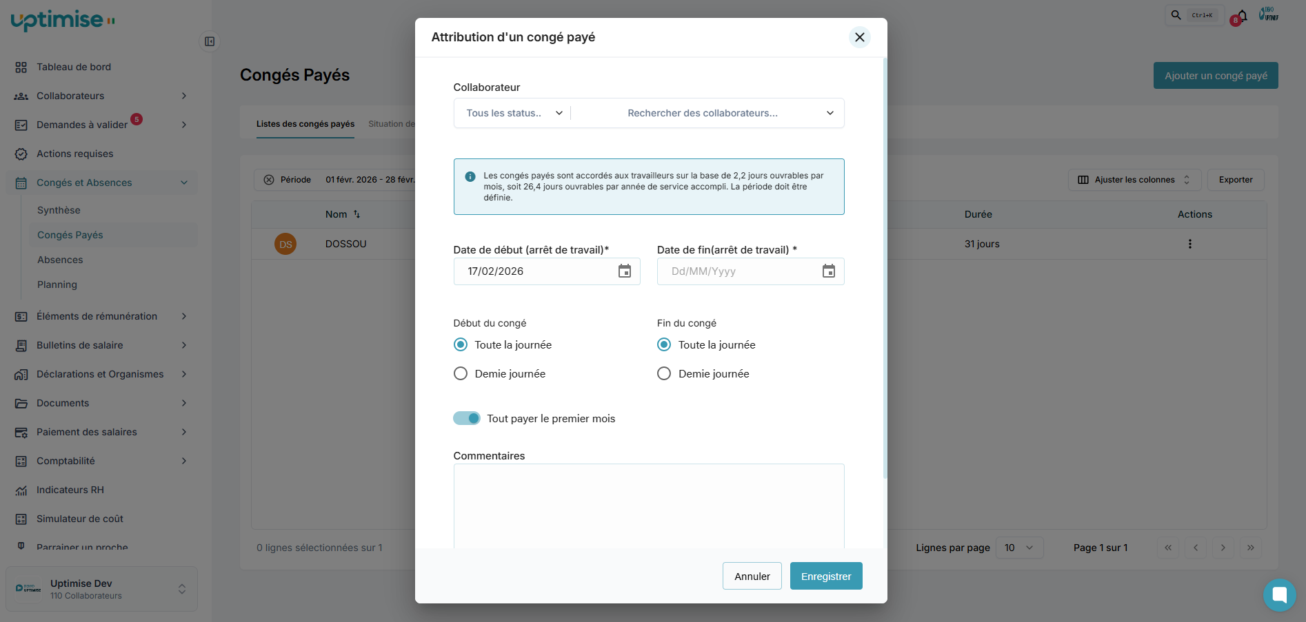The image size is (1306, 622).
Task: Click the notifications bell icon
Action: (1242, 15)
